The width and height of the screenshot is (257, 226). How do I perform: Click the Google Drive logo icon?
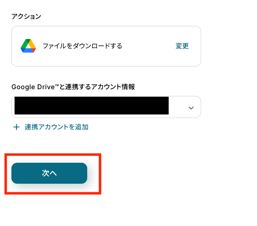point(28,46)
